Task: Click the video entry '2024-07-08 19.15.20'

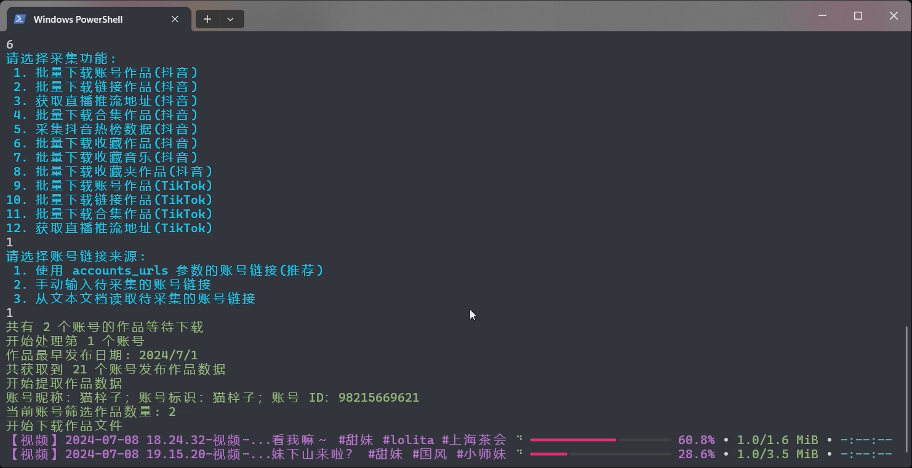Action: tap(256, 454)
